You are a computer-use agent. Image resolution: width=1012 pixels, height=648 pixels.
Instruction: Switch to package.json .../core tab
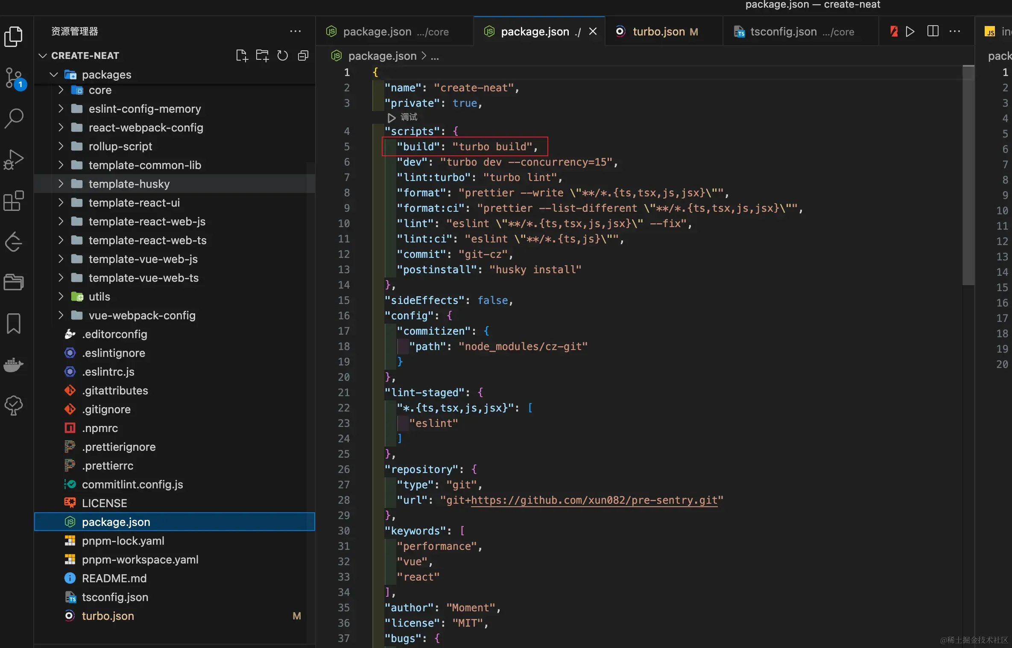(395, 31)
